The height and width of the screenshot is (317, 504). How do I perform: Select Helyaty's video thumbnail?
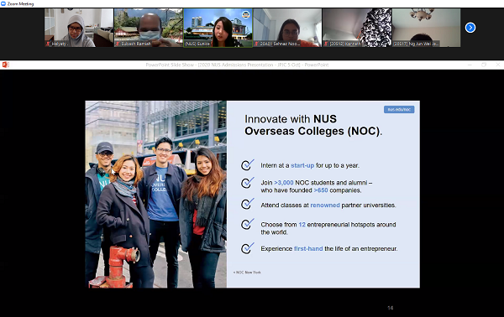click(x=79, y=28)
